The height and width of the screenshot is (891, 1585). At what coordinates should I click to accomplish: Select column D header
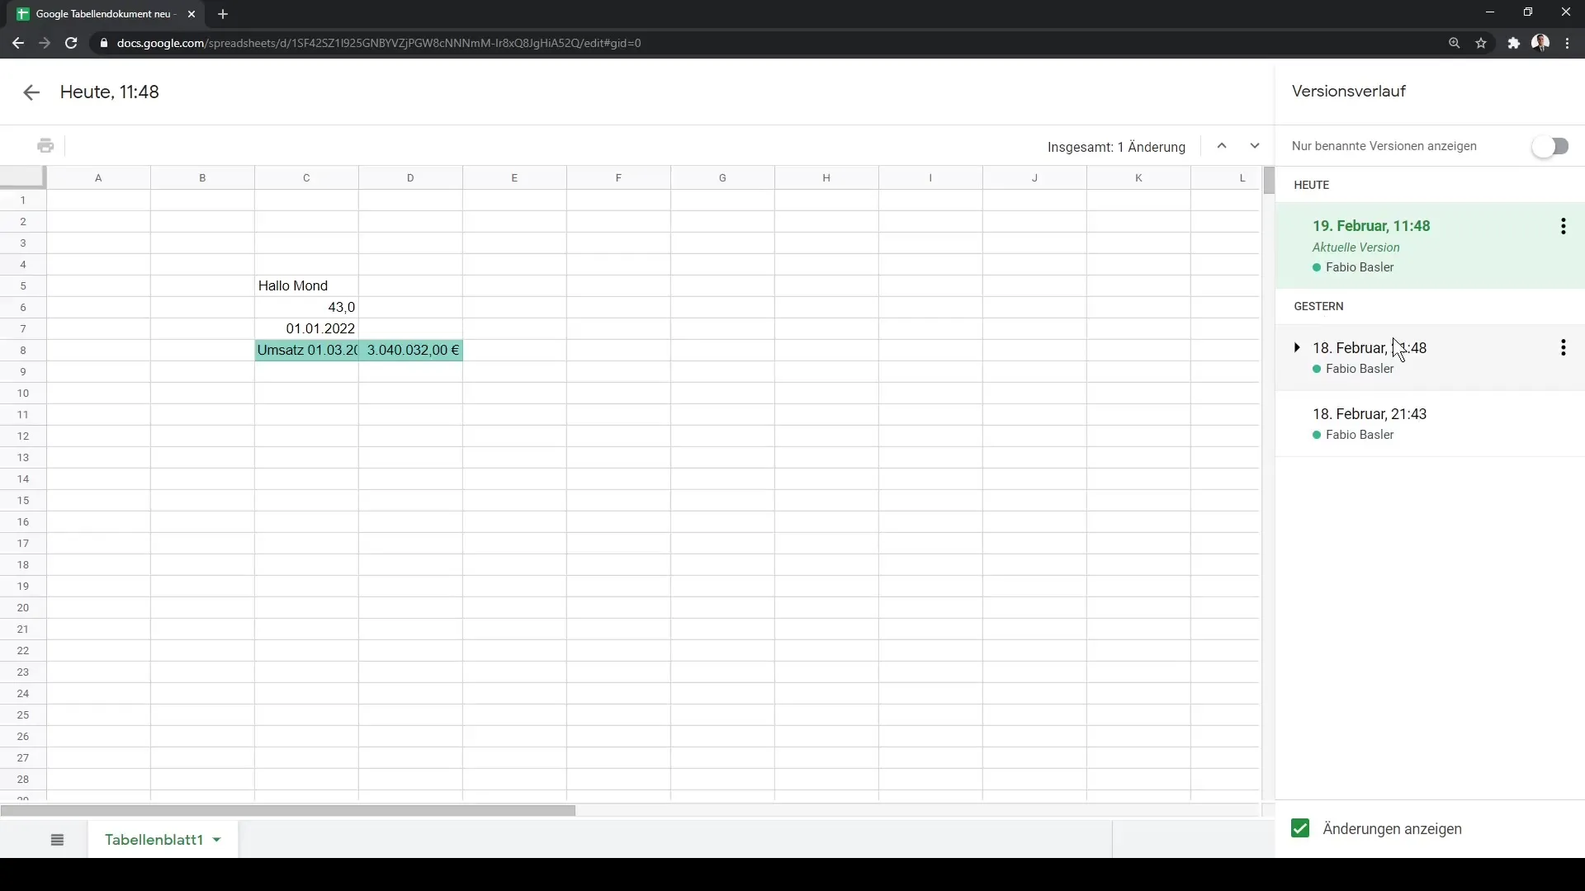click(x=410, y=177)
